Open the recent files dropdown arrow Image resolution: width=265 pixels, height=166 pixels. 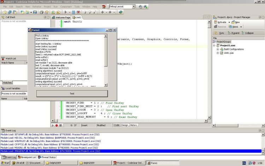(x=31, y=12)
